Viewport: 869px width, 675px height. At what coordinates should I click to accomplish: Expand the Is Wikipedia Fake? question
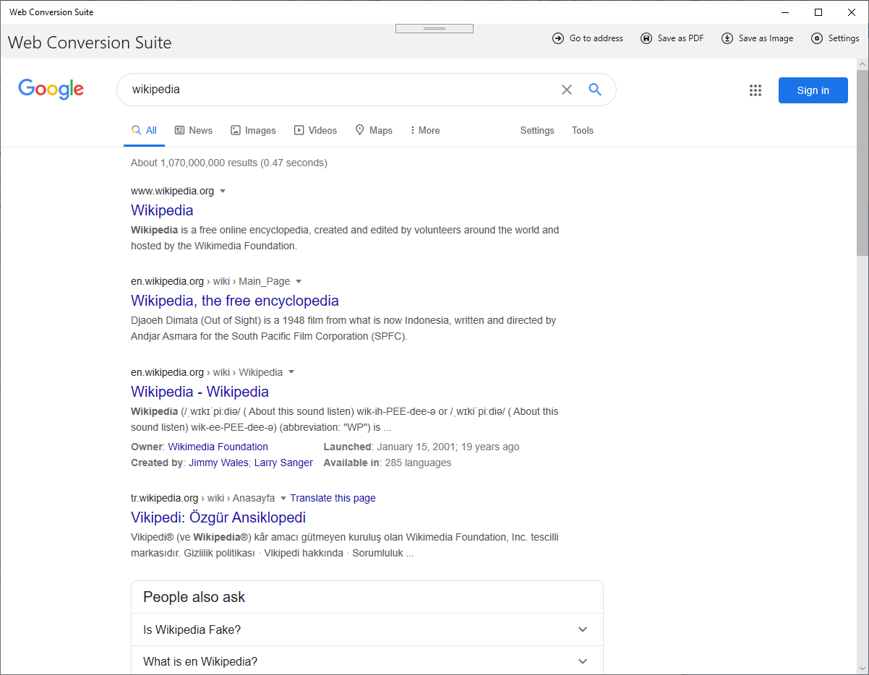[367, 629]
